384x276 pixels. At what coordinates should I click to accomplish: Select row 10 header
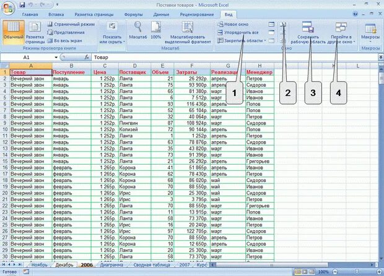tap(5, 129)
